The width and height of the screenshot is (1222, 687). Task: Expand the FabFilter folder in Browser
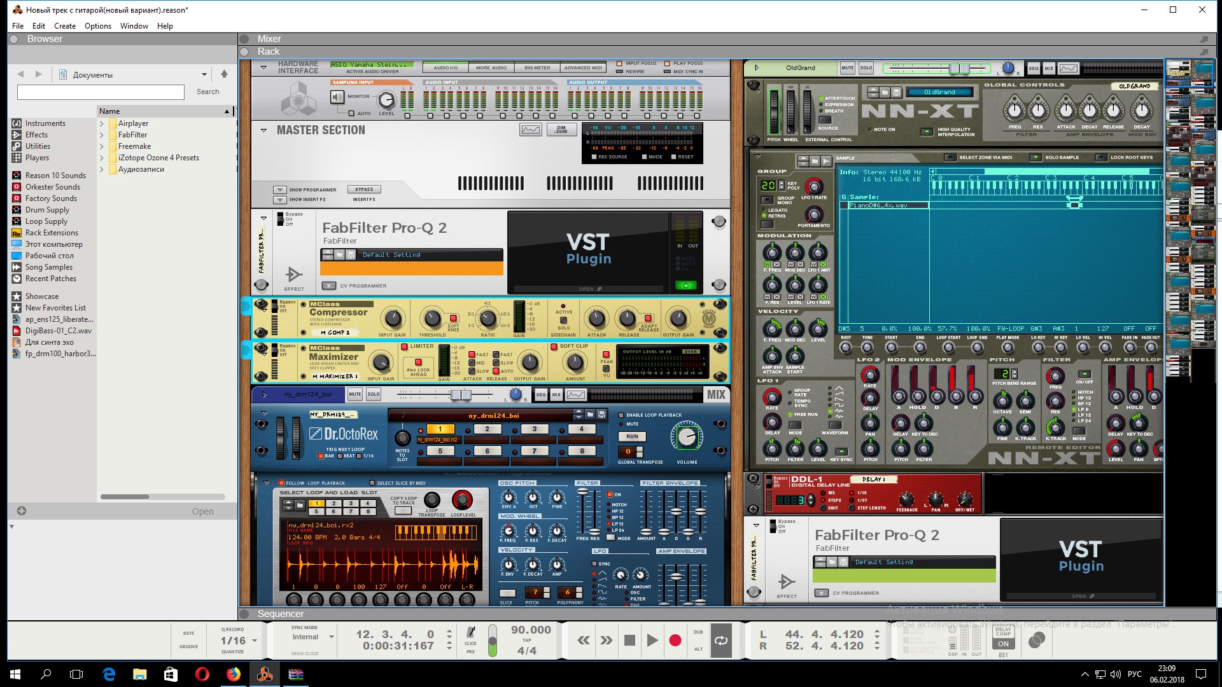(x=102, y=135)
